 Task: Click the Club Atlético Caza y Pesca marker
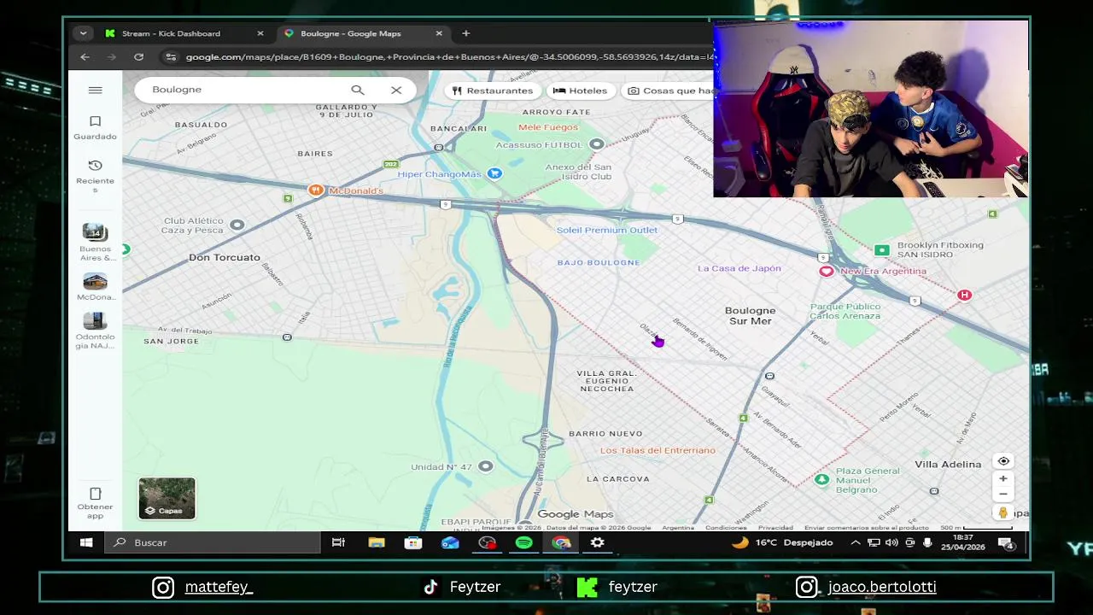coord(237,225)
